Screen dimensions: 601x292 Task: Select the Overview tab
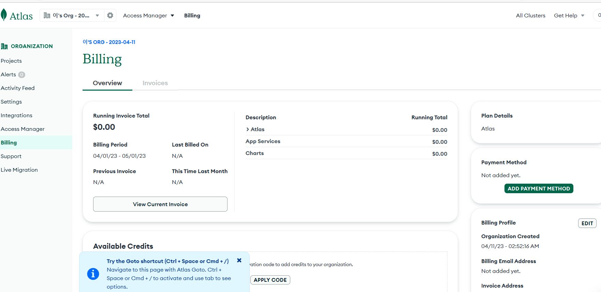coord(107,83)
